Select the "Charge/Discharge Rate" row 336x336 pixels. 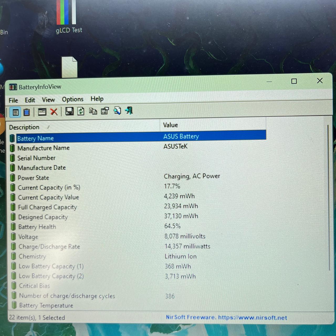click(138, 246)
